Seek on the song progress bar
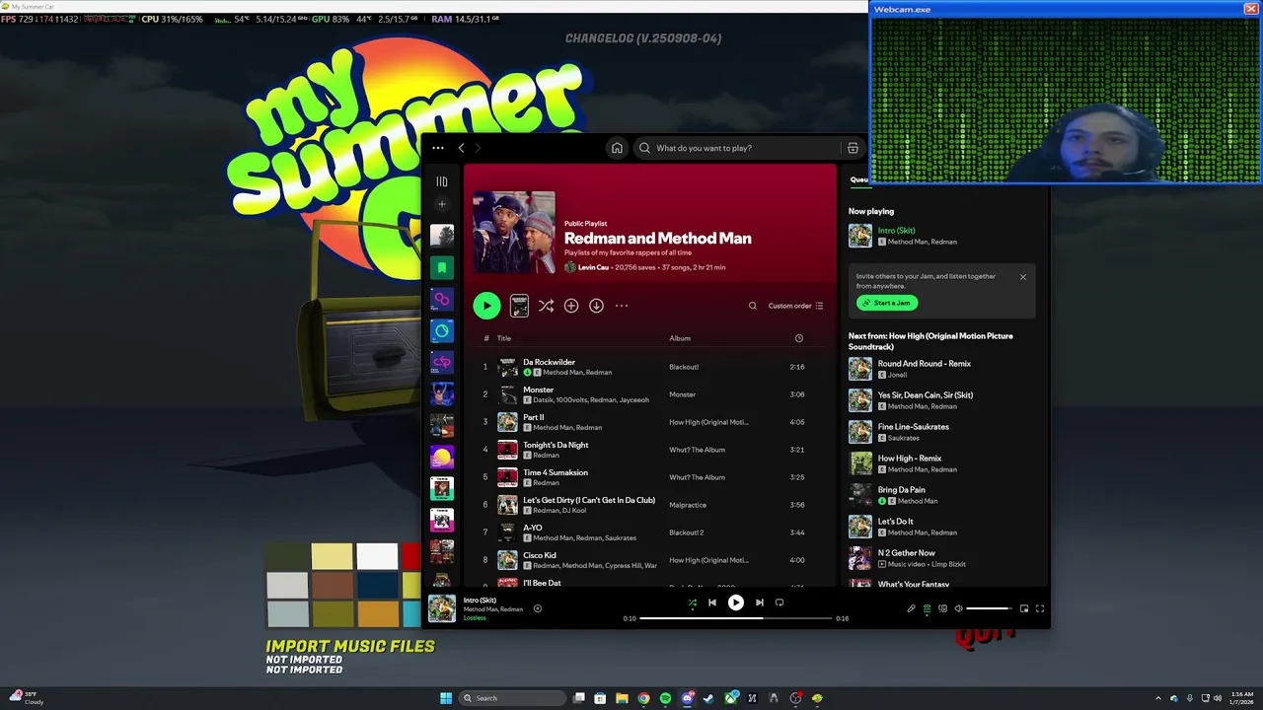 [x=736, y=618]
